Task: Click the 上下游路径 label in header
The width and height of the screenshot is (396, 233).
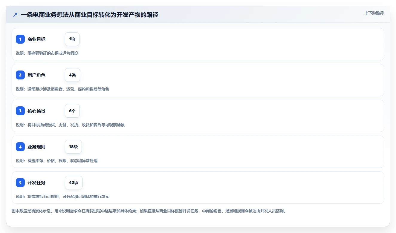Action: point(374,13)
